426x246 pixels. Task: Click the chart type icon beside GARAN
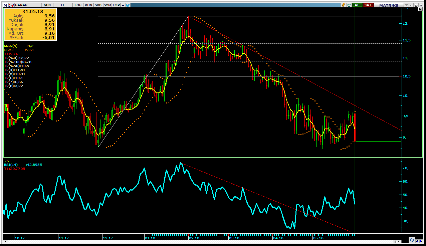click(x=12, y=5)
